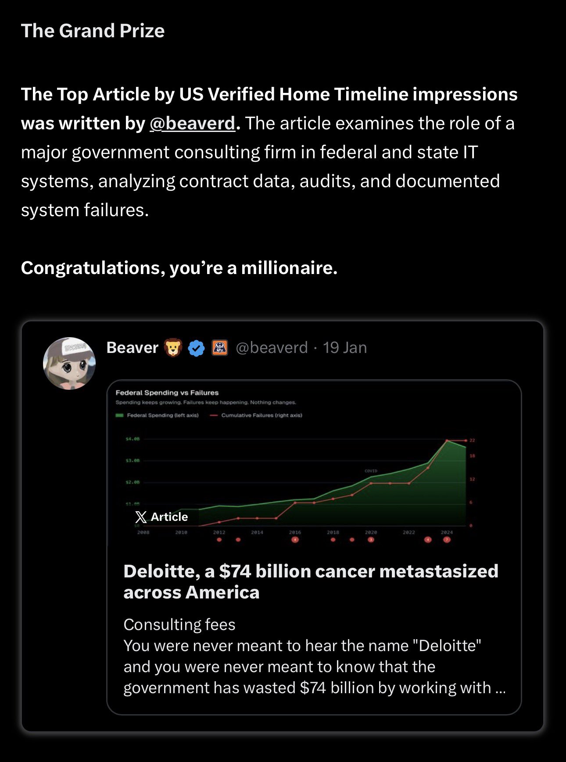Click the Federal Spending vs Failures chart title
This screenshot has height=762, width=566.
[167, 393]
